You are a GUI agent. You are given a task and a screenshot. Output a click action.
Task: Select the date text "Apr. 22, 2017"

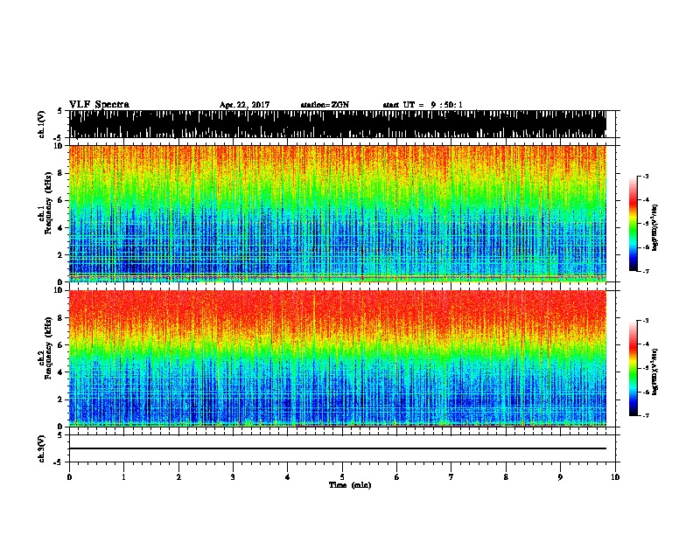pos(244,105)
